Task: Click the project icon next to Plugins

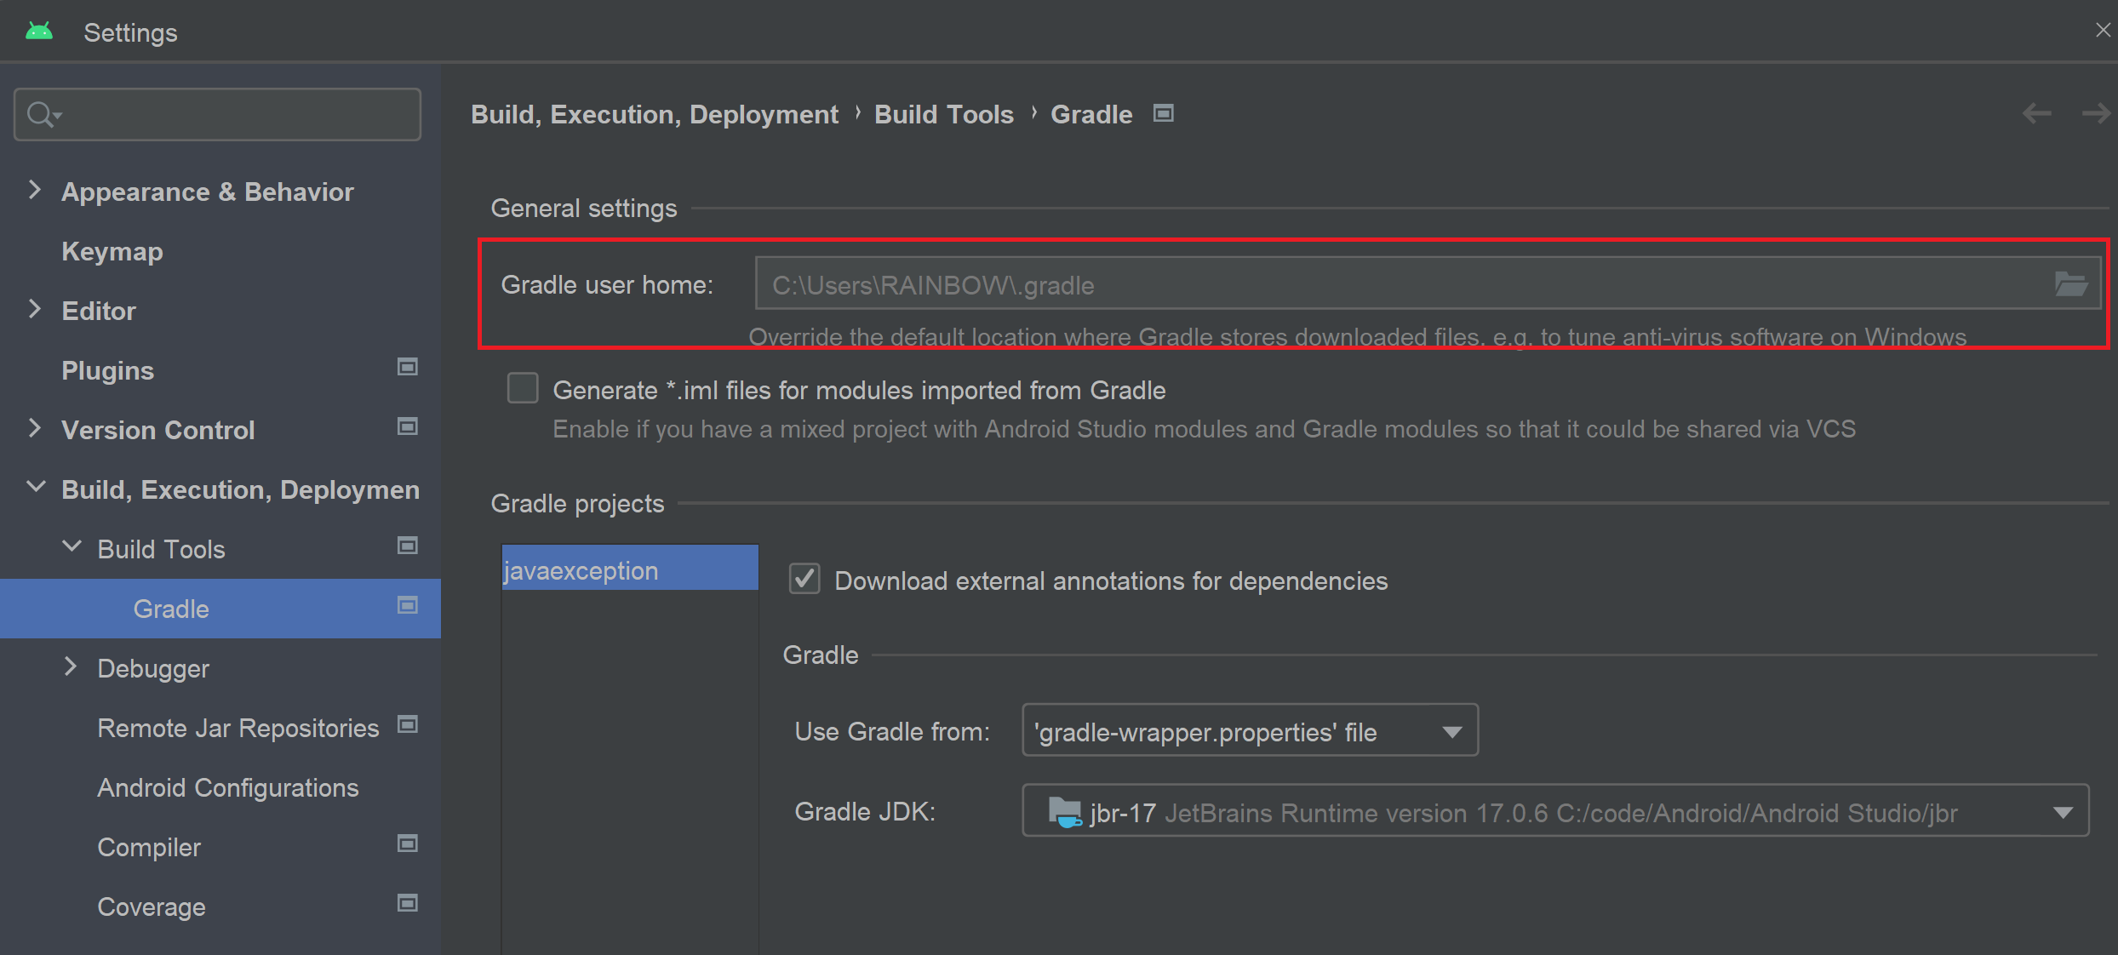Action: tap(408, 367)
